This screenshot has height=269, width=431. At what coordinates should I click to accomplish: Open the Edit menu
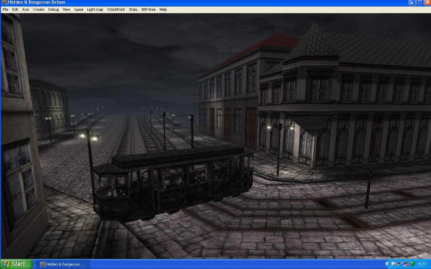[15, 9]
